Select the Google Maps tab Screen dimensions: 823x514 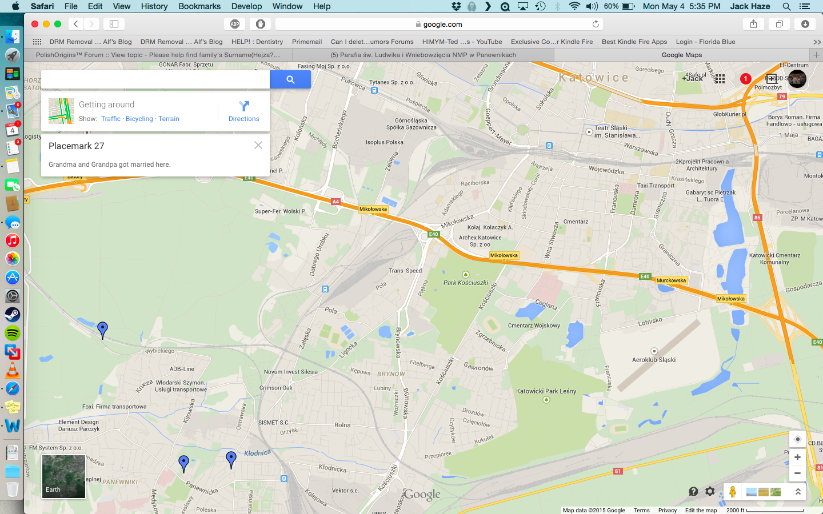pos(682,55)
